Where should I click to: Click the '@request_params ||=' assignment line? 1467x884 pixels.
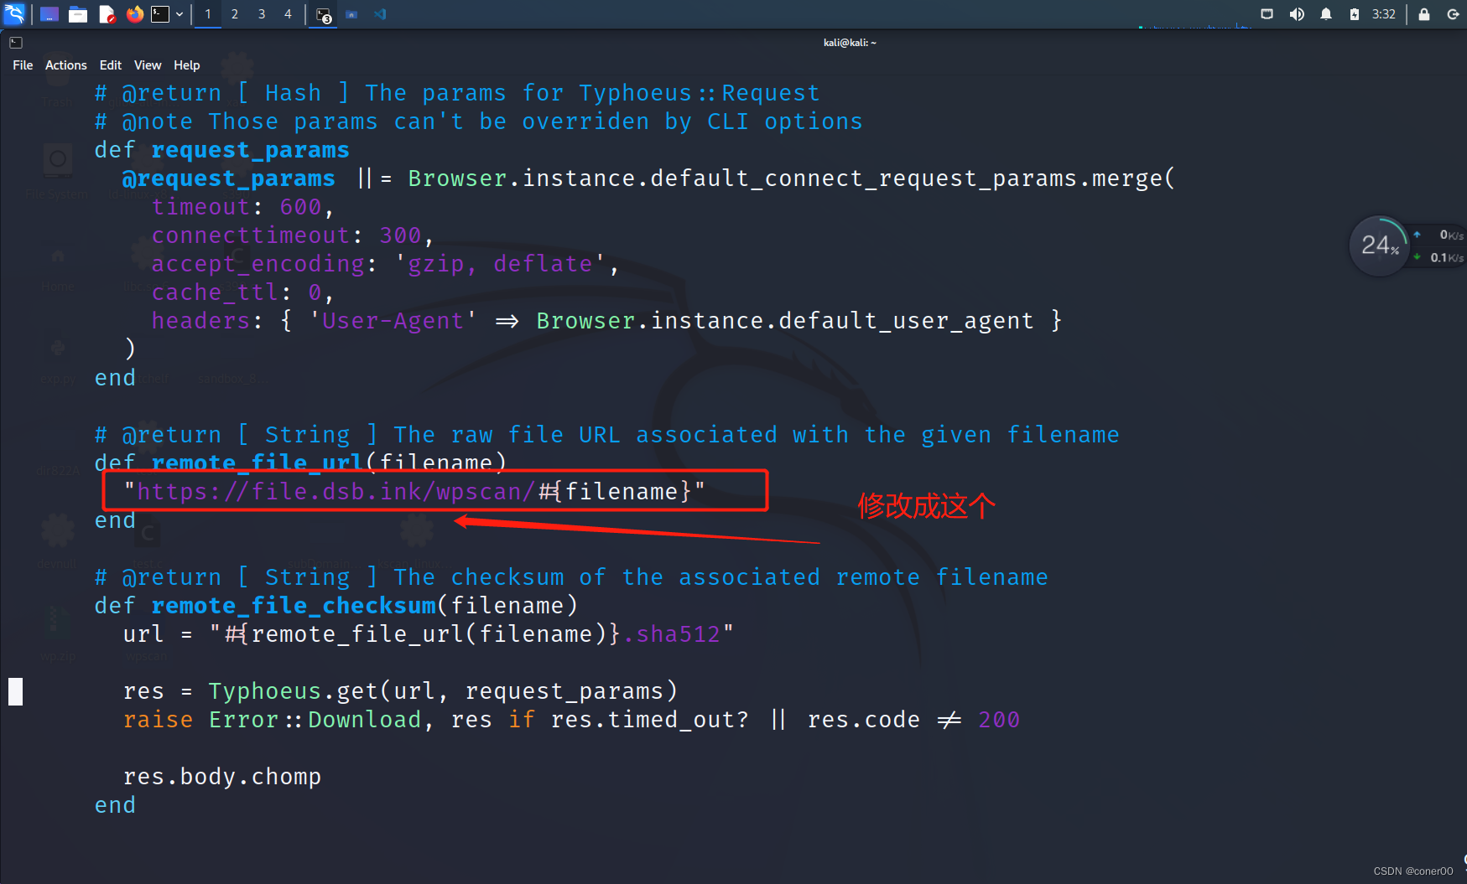coord(649,178)
